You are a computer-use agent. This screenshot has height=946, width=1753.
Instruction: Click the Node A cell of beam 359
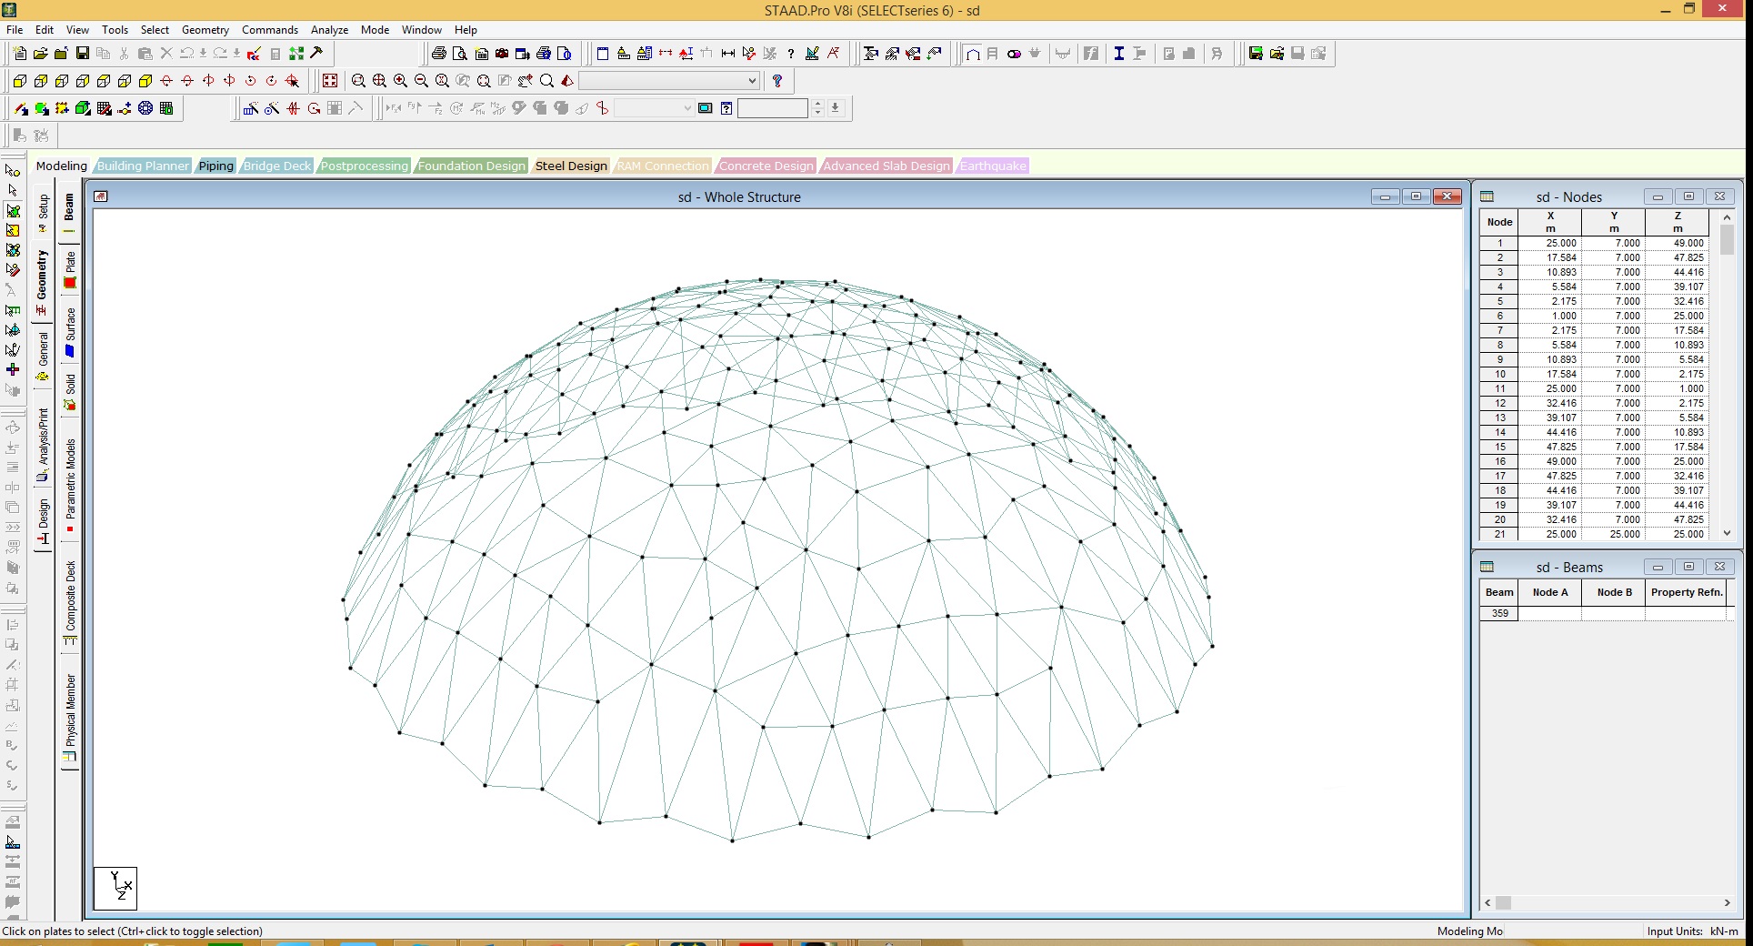pyautogui.click(x=1549, y=613)
